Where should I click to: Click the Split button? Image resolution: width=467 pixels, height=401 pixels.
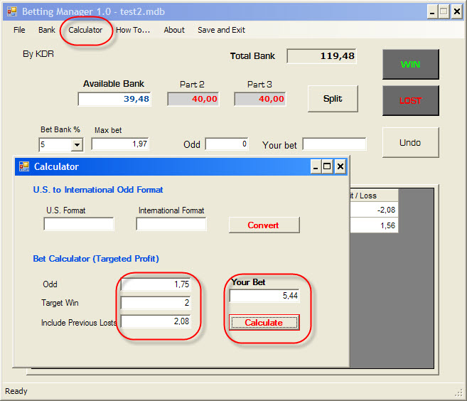333,99
